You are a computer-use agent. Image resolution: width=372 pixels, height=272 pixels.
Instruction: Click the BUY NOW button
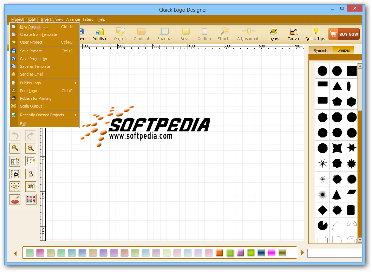[344, 34]
